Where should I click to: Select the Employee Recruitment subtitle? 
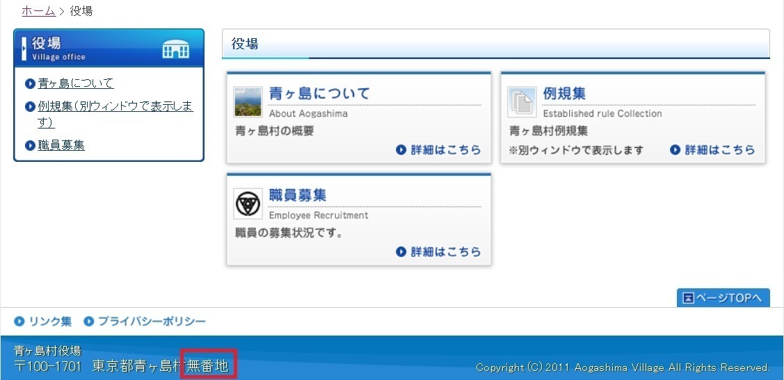click(319, 215)
